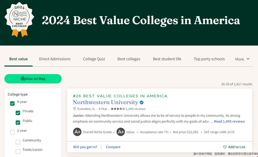Click the A+ Overall Niche Grade badge

77,132
